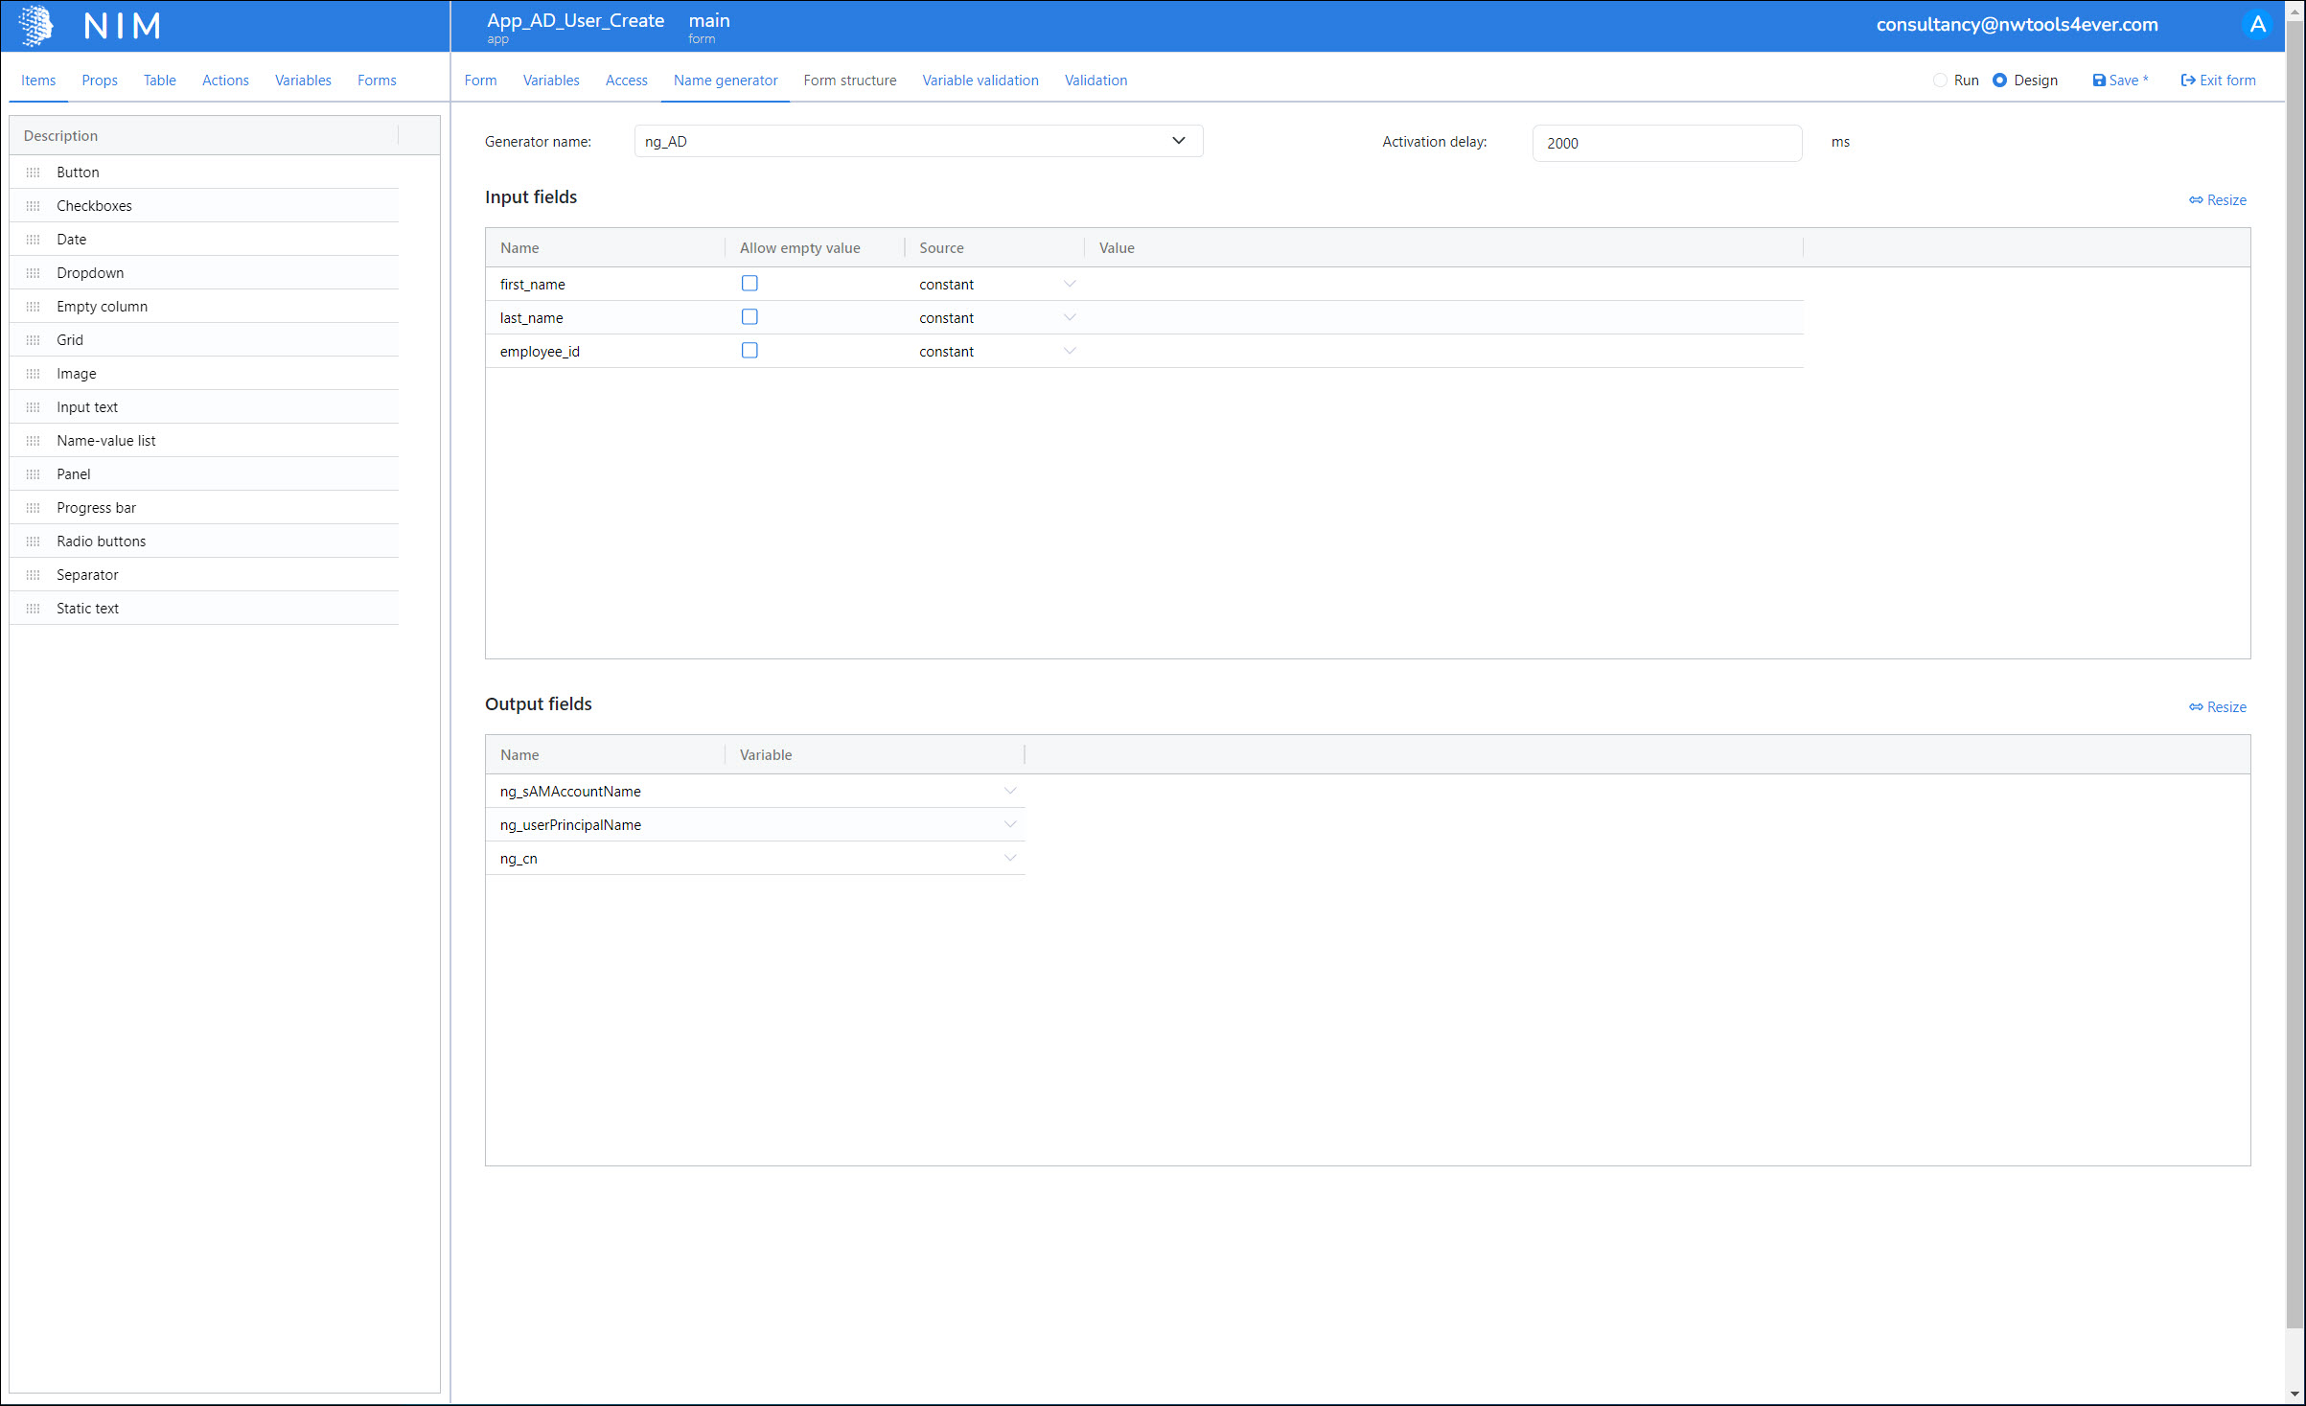Viewport: 2306px width, 1406px height.
Task: Open variable dropdown for ng_userPrincipalName
Action: (1009, 824)
